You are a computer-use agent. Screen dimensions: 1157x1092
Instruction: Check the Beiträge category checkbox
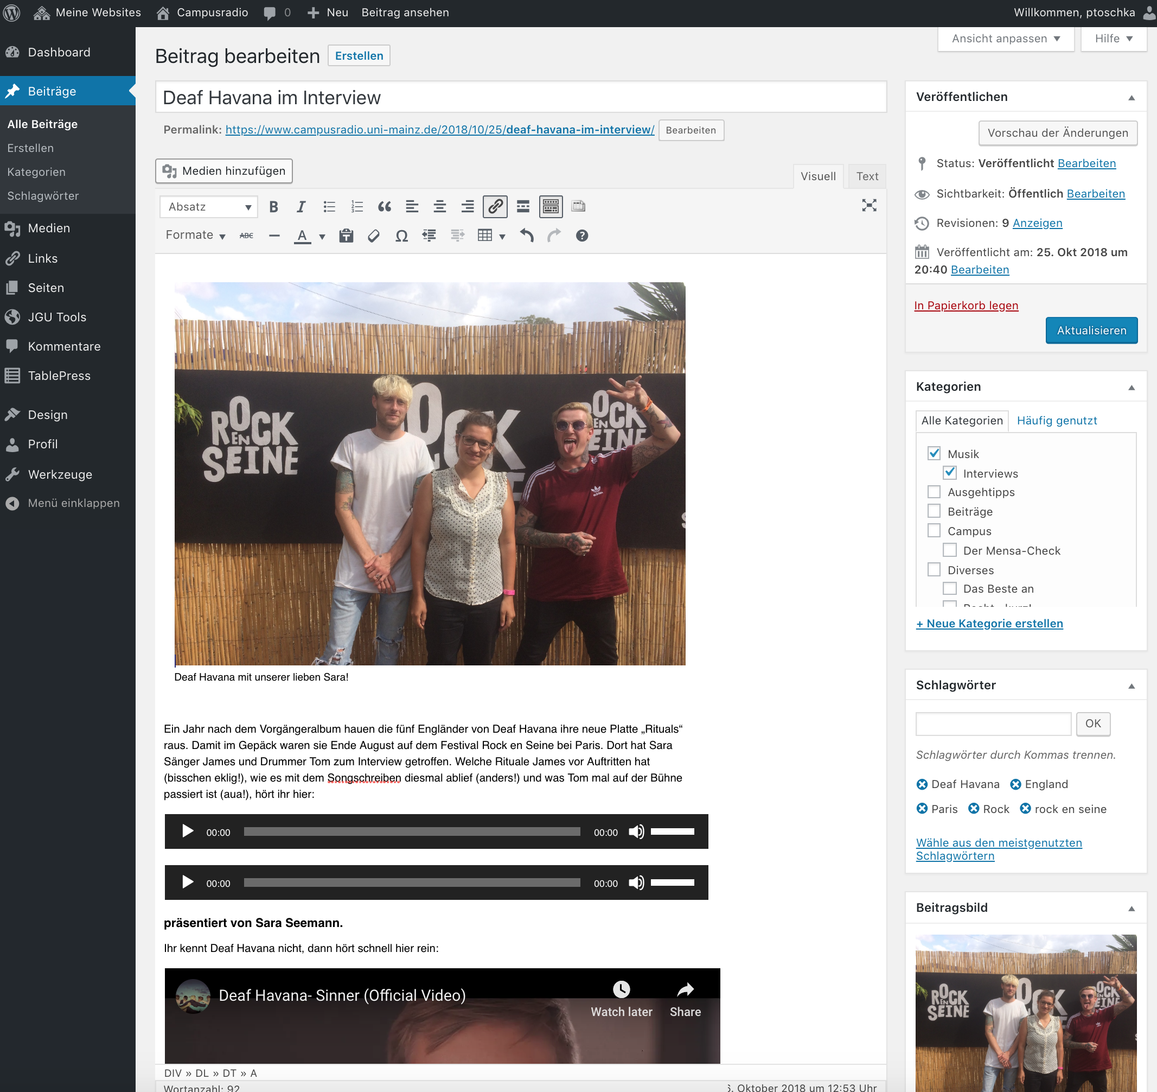(x=934, y=511)
